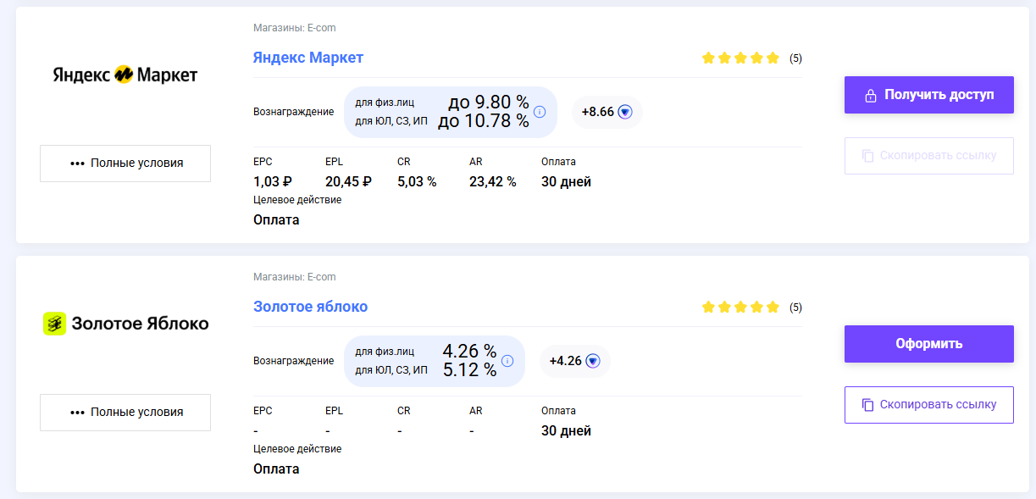Click the Получить доступ button

click(x=929, y=95)
